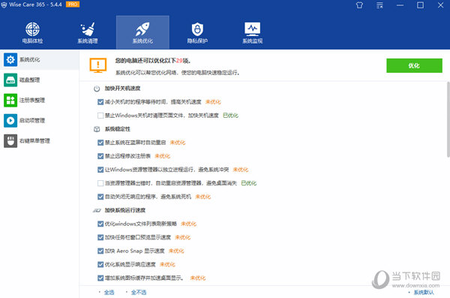Click the 注册表整理 registry sidebar icon

[10, 101]
